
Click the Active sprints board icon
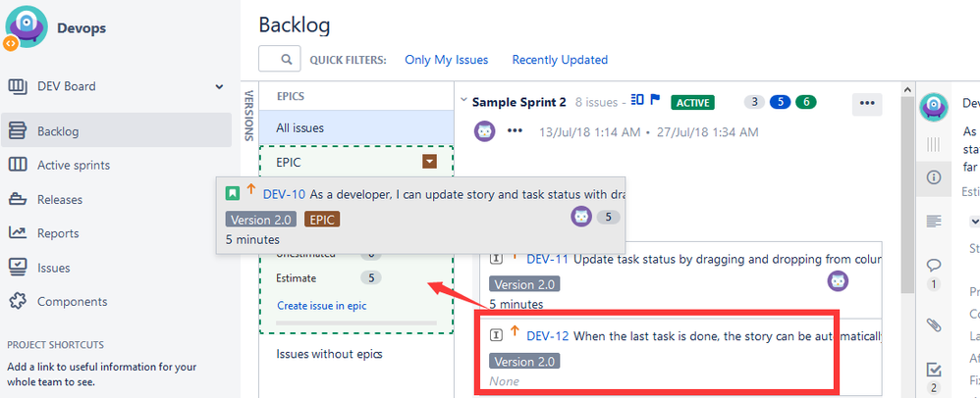18,166
